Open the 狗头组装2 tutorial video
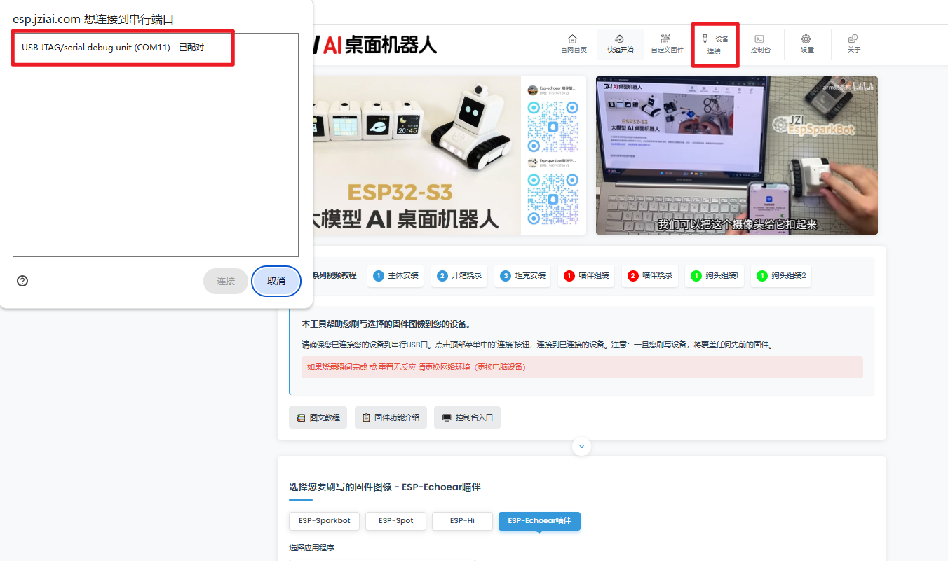948x561 pixels. point(782,276)
